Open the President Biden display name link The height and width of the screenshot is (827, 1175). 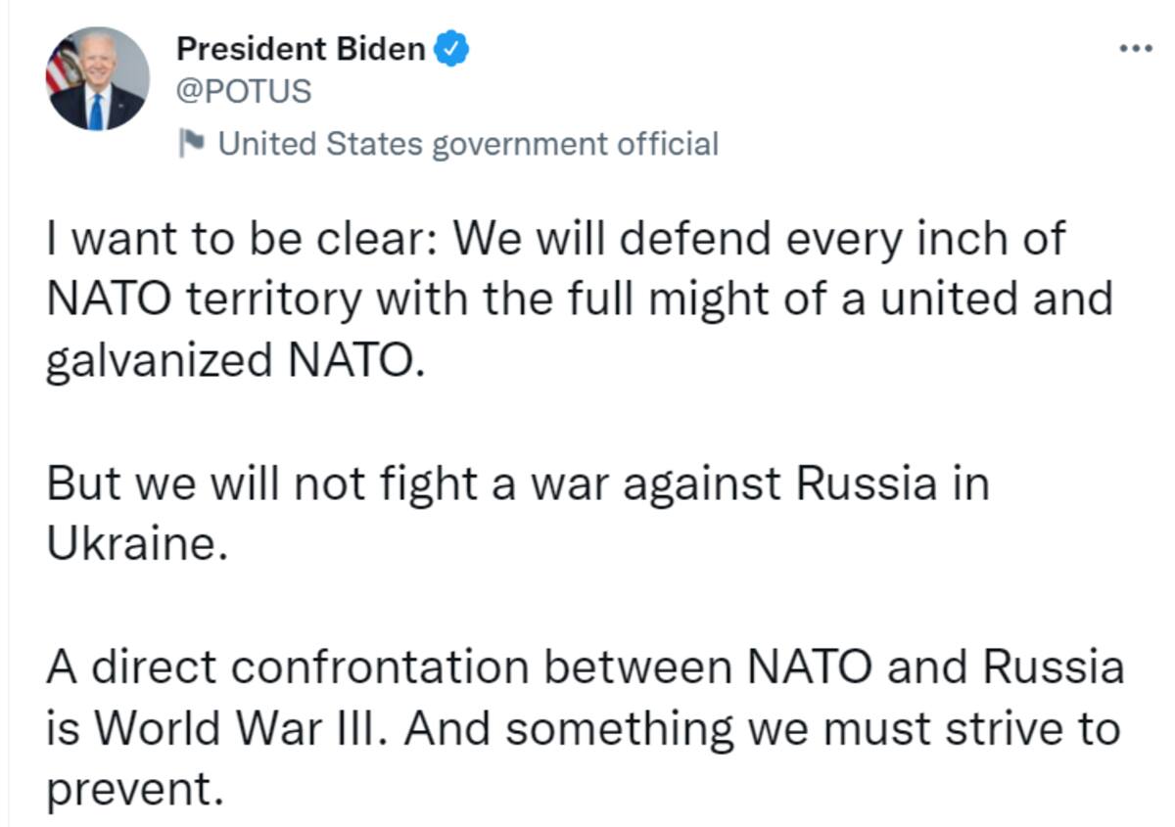301,48
